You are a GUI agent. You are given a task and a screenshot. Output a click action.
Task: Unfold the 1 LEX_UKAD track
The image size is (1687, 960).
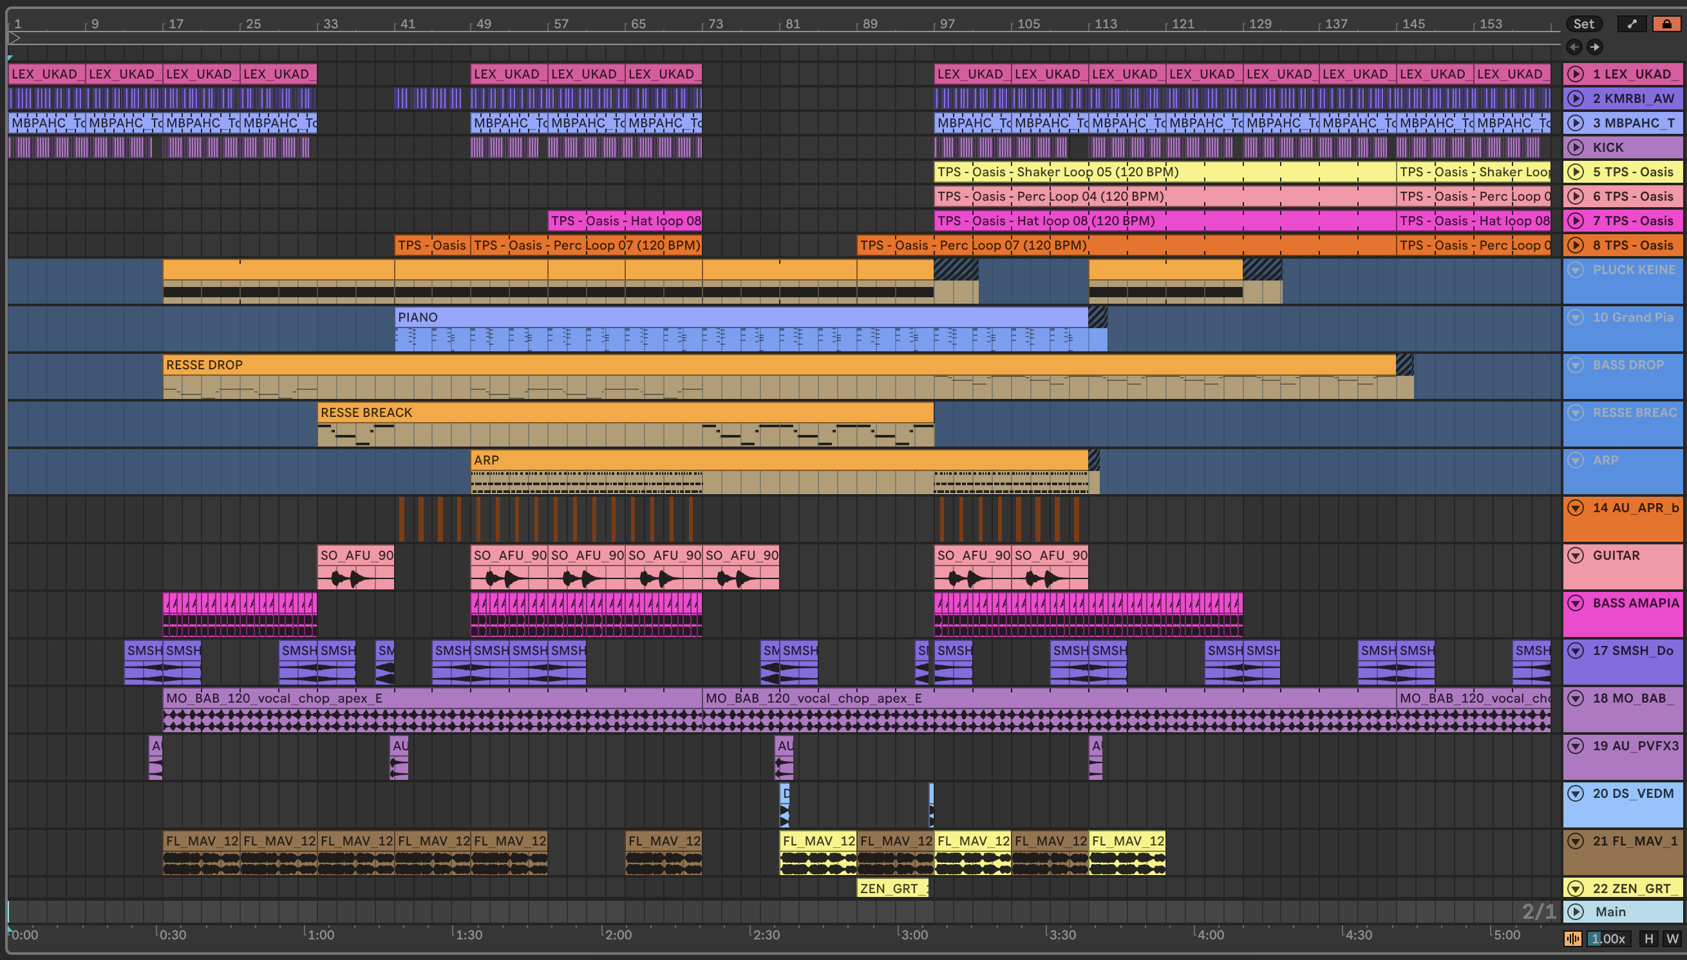[1576, 74]
